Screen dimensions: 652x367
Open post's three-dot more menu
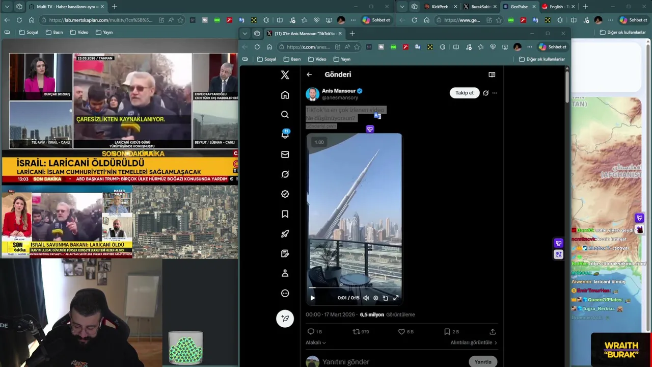click(495, 93)
